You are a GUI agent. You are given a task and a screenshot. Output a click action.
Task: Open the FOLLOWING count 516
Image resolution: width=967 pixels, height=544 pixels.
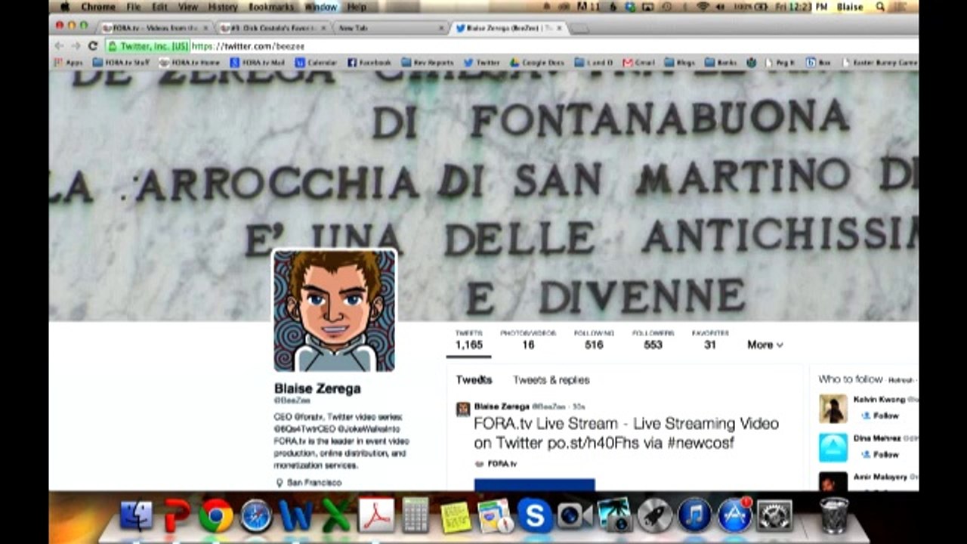click(x=594, y=339)
